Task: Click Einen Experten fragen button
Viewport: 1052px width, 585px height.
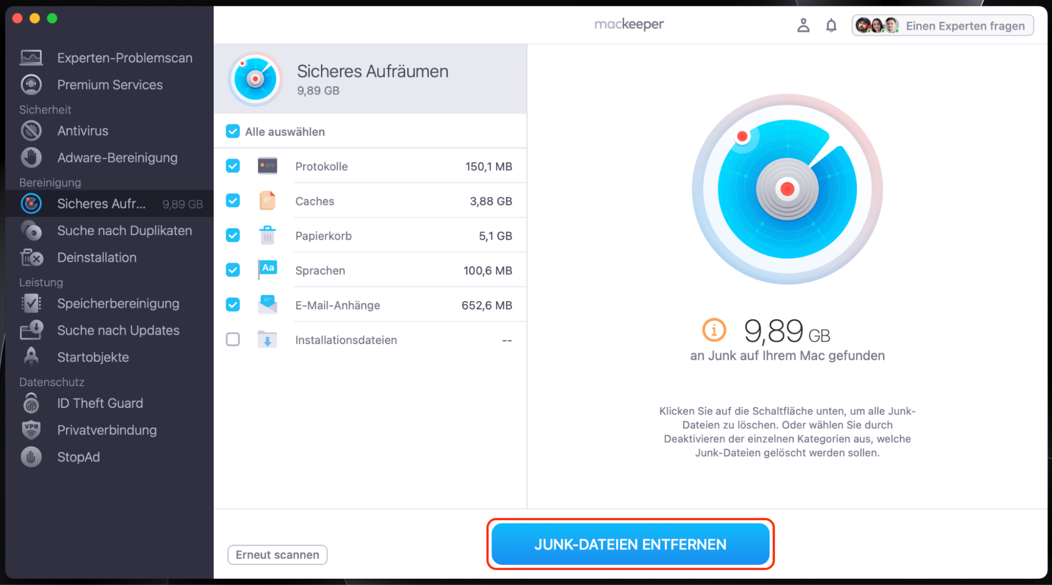Action: coord(943,25)
